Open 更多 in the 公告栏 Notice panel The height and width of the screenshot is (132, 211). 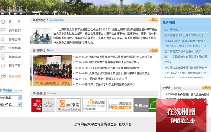point(206,87)
